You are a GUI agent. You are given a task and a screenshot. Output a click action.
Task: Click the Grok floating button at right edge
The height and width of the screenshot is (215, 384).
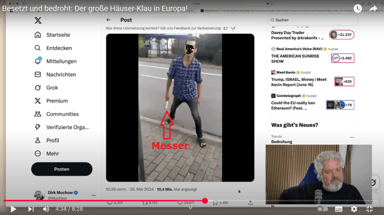pos(373,182)
